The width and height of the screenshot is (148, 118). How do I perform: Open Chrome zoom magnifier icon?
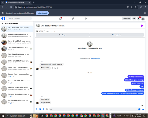[132, 7]
